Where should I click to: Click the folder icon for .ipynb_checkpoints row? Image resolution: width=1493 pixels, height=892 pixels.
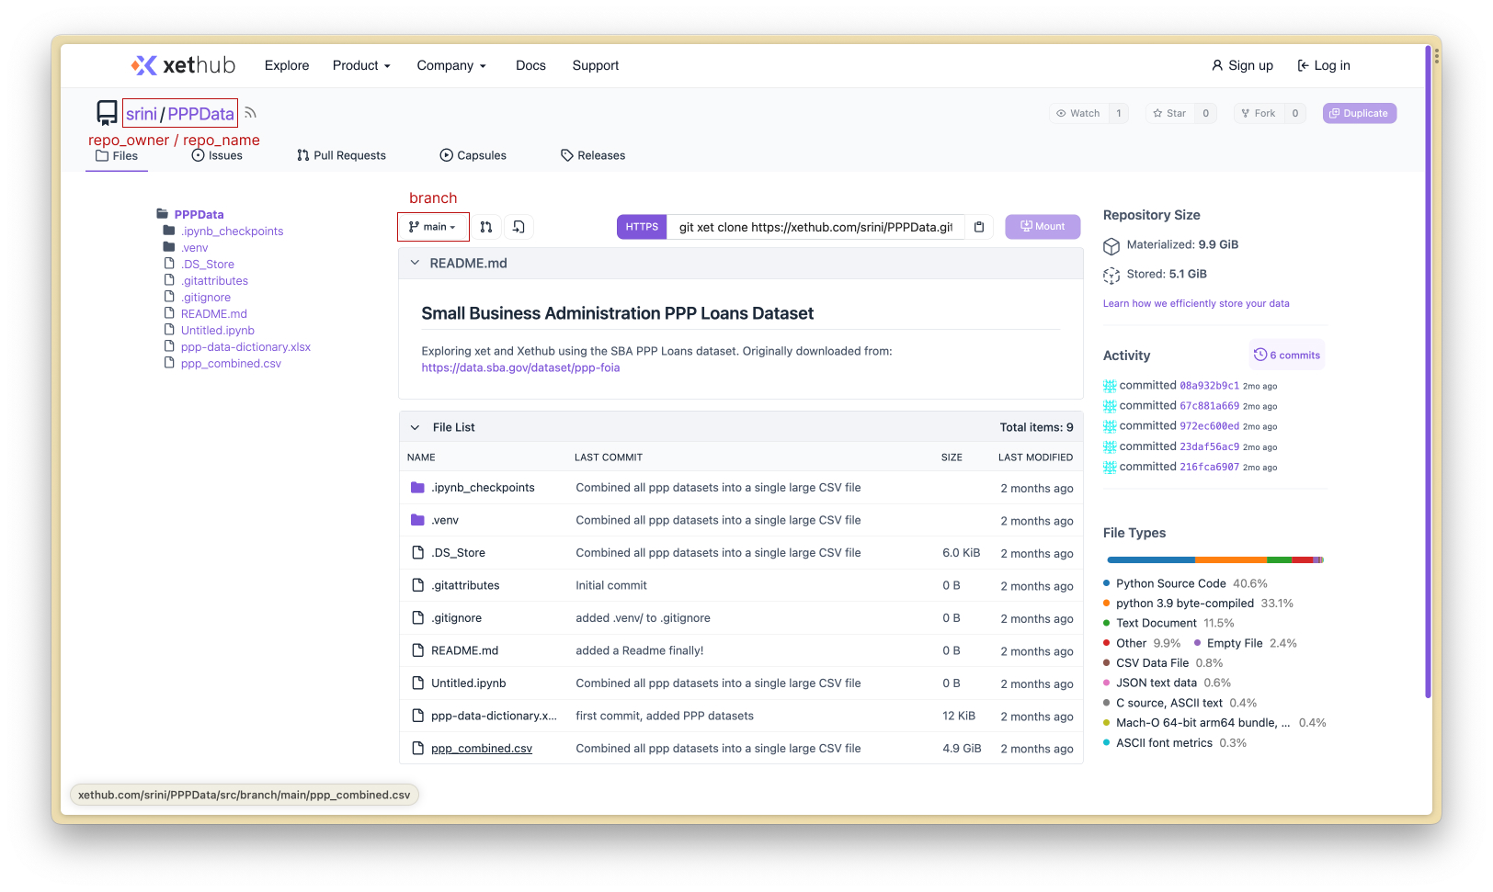[417, 488]
